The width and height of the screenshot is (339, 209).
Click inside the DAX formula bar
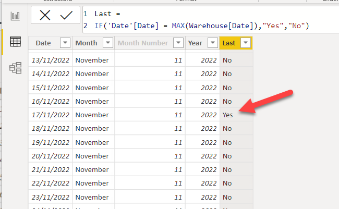point(209,20)
